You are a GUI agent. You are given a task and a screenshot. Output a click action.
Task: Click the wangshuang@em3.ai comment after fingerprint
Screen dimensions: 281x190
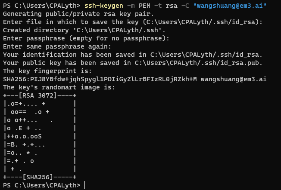234,79
